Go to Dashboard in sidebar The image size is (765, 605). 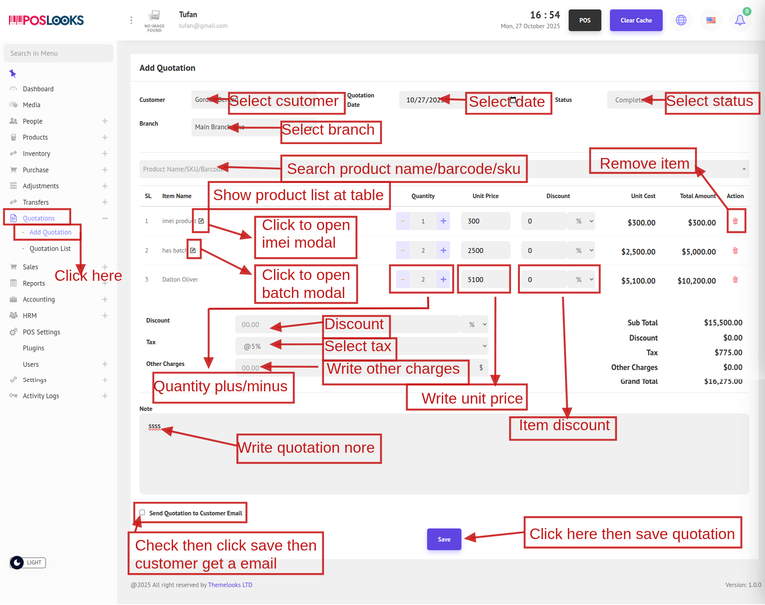[38, 89]
